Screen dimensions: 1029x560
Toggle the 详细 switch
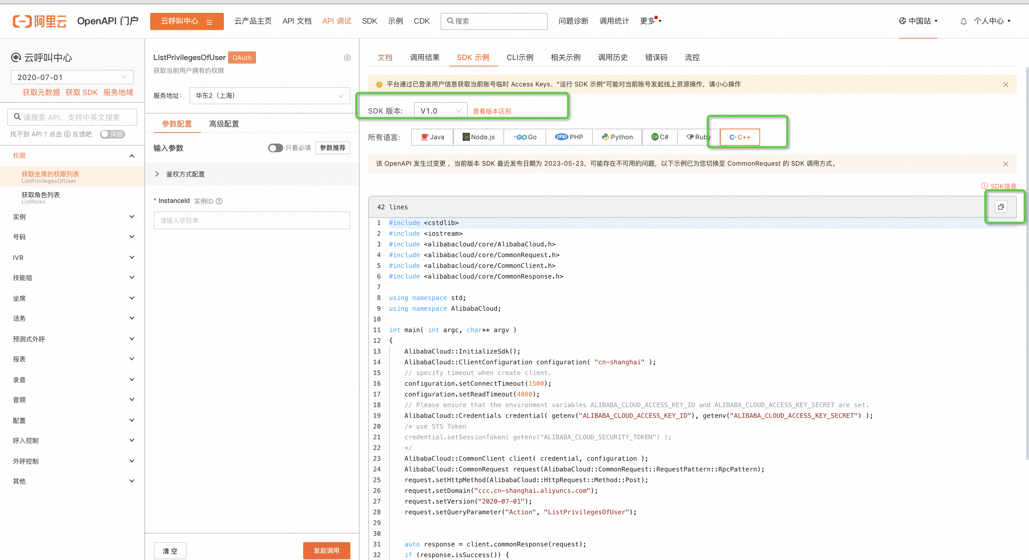(112, 134)
